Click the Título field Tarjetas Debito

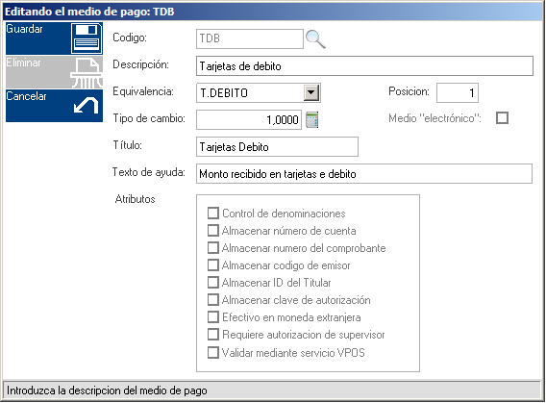tap(277, 146)
